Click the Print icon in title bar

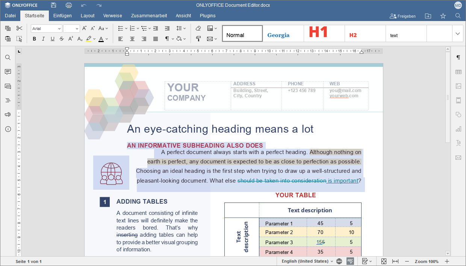pos(69,5)
